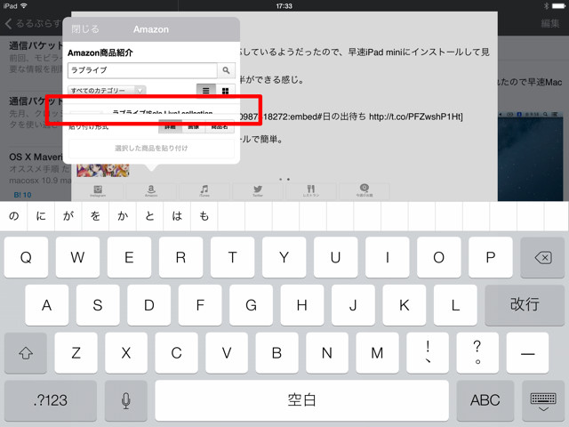
Task: Choose suggestion は
Action: coord(177,216)
